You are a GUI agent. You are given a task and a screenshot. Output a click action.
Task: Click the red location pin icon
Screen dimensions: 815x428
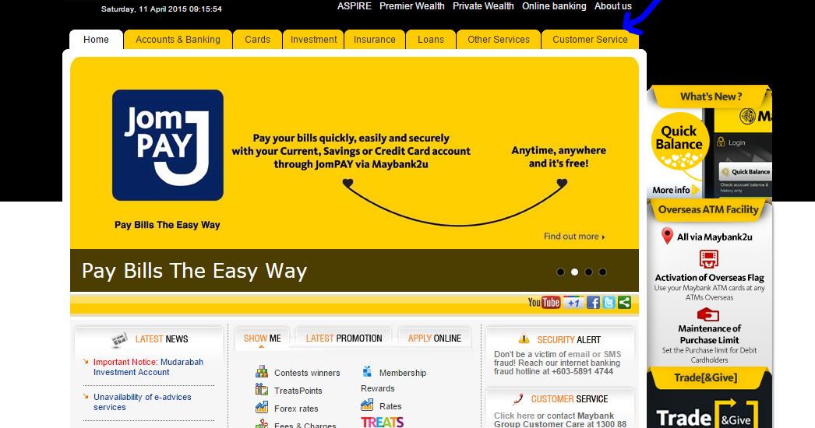(x=668, y=236)
